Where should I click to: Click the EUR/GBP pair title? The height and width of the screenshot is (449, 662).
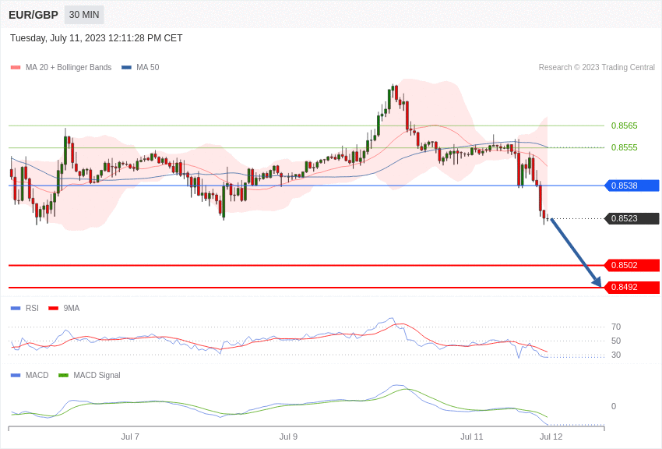tap(33, 15)
